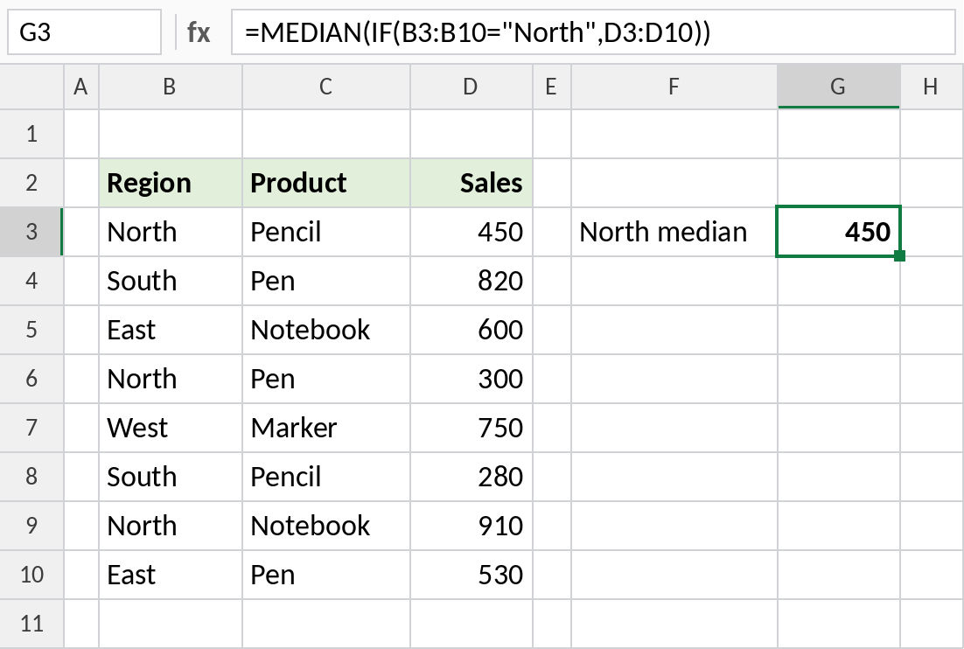Click the Region header cell
Viewport: 964px width, 649px height.
point(171,183)
